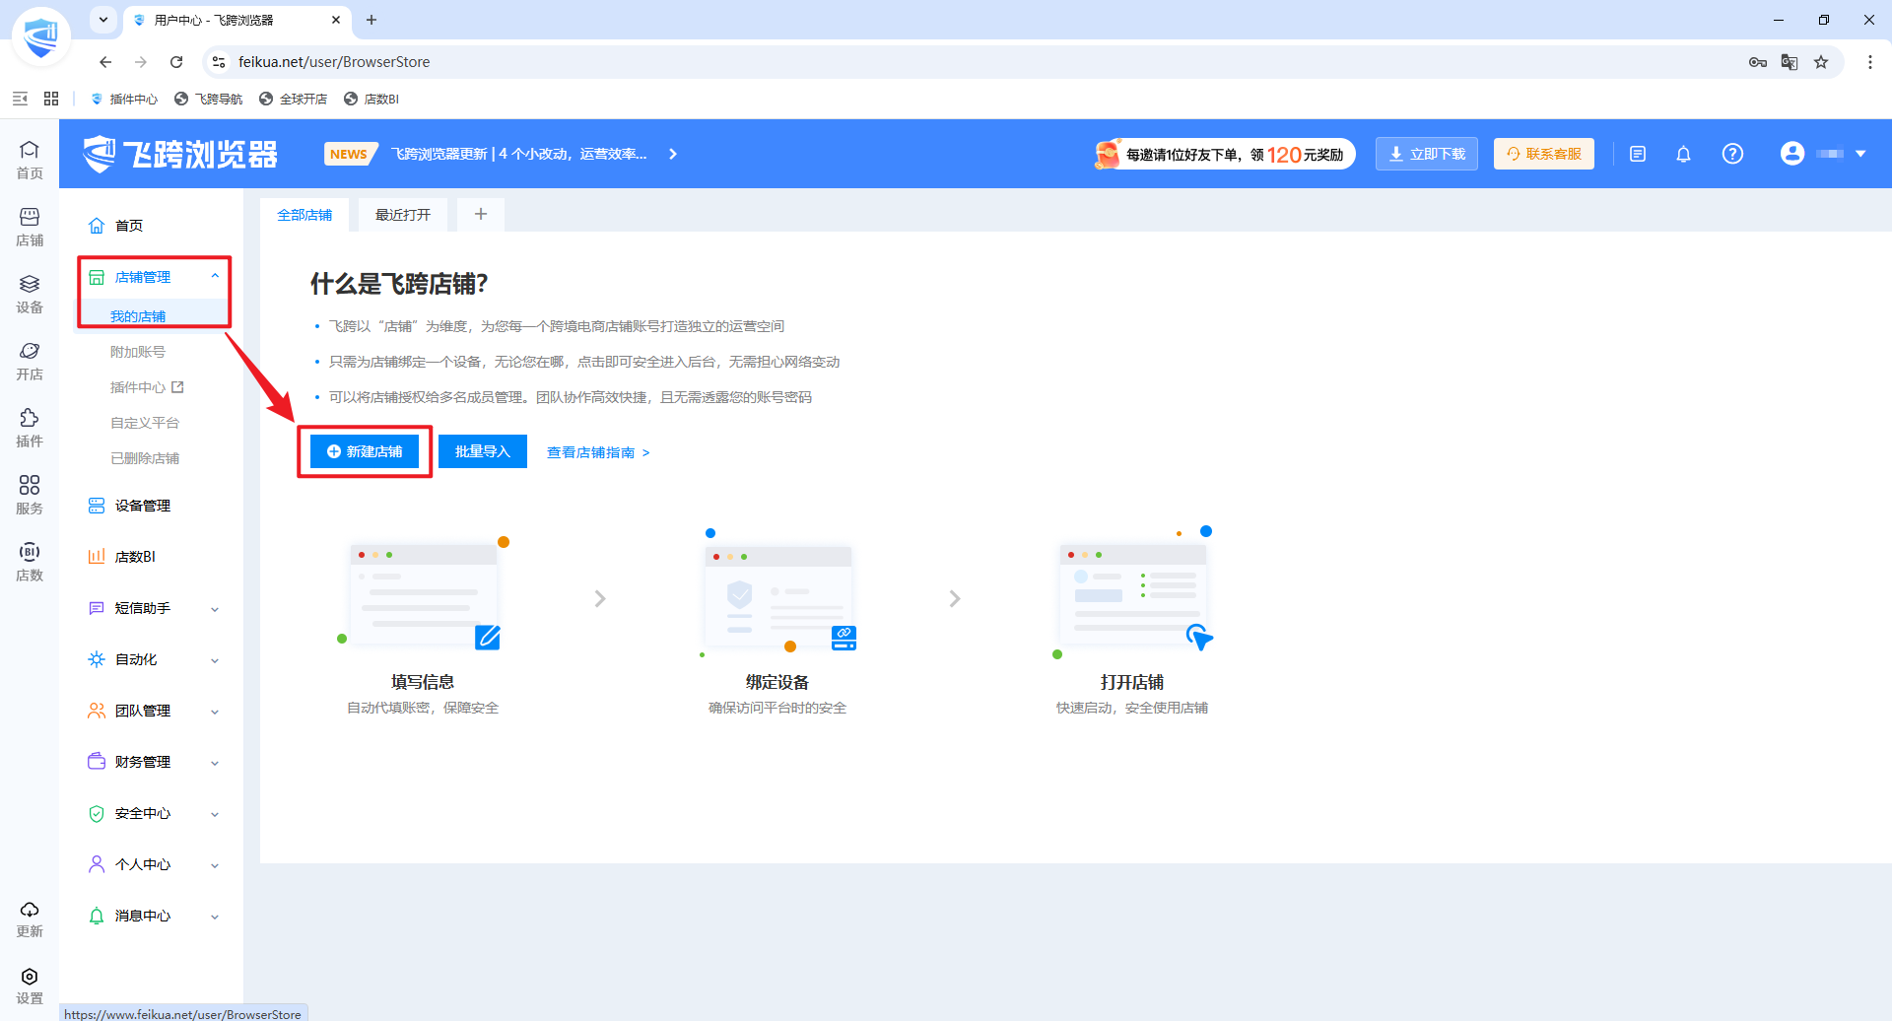The height and width of the screenshot is (1021, 1892).
Task: Click the translate page icon in address bar
Action: (1790, 62)
